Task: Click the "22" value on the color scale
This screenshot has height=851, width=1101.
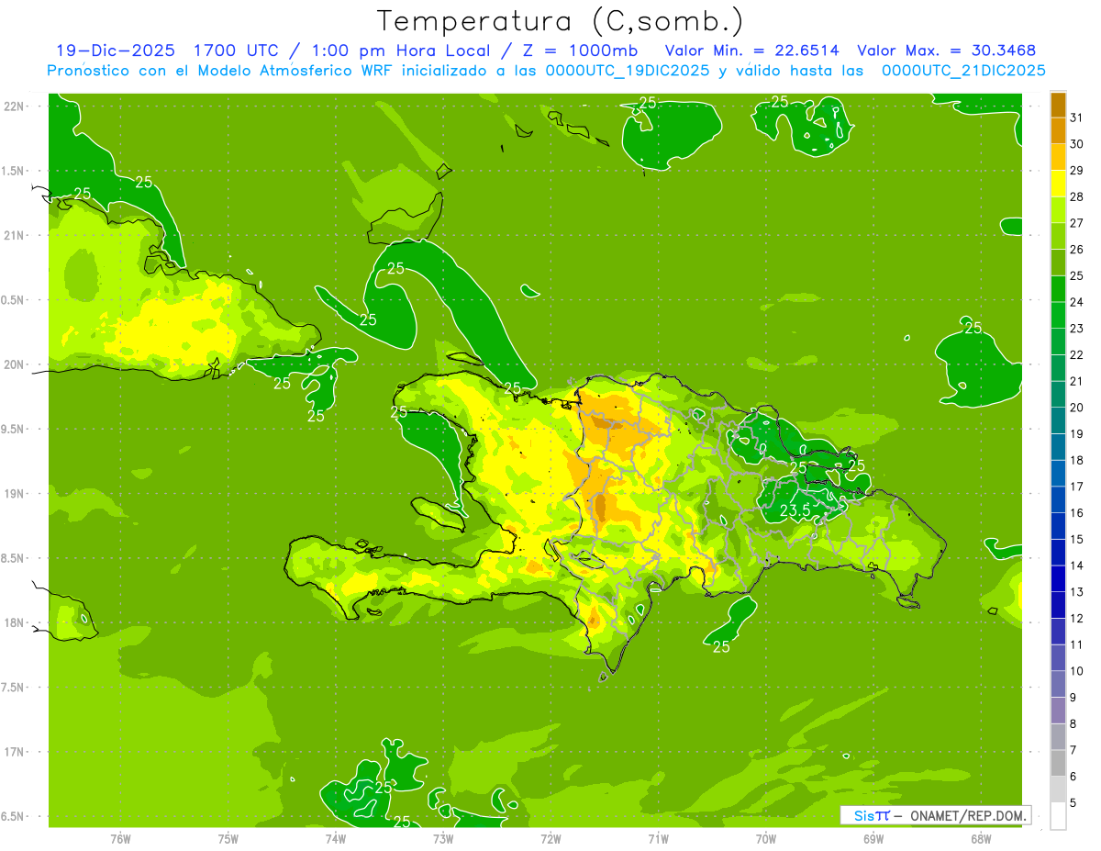Action: (1077, 354)
